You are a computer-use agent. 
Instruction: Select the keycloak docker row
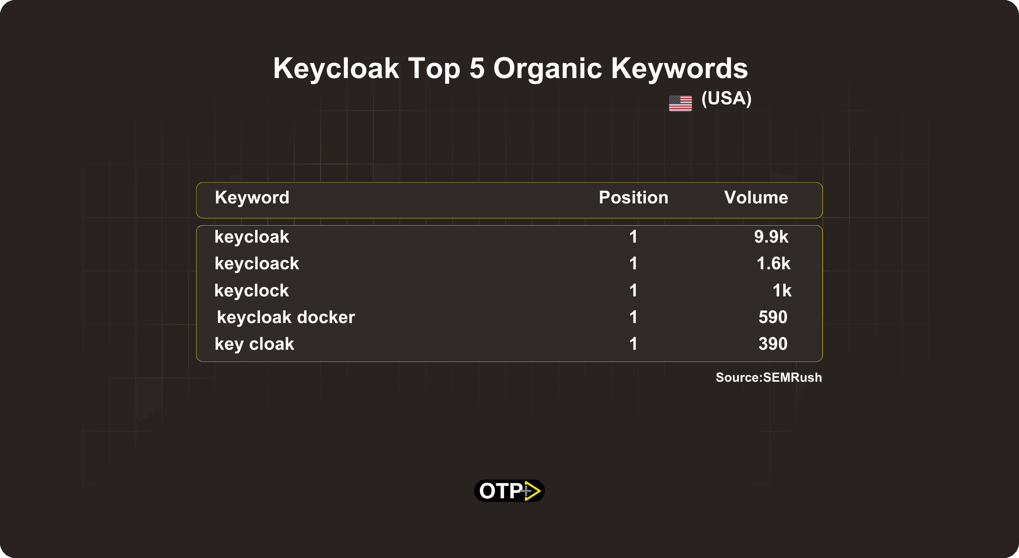click(510, 316)
